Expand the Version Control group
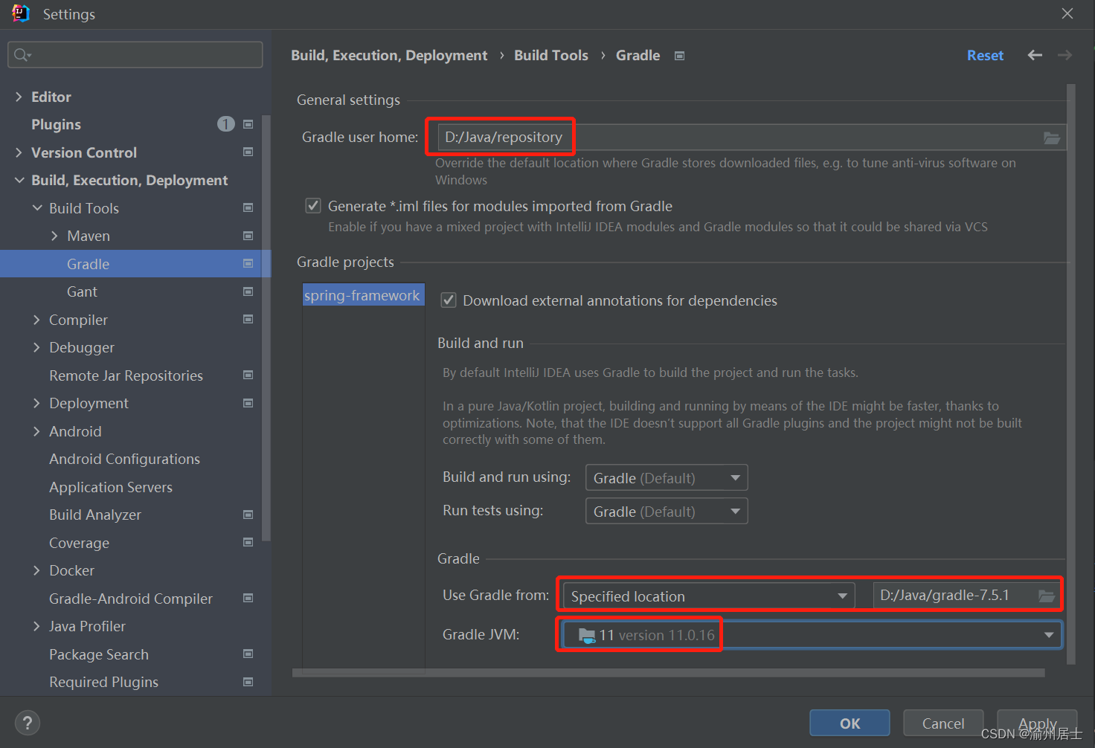Viewport: 1095px width, 748px height. tap(19, 152)
